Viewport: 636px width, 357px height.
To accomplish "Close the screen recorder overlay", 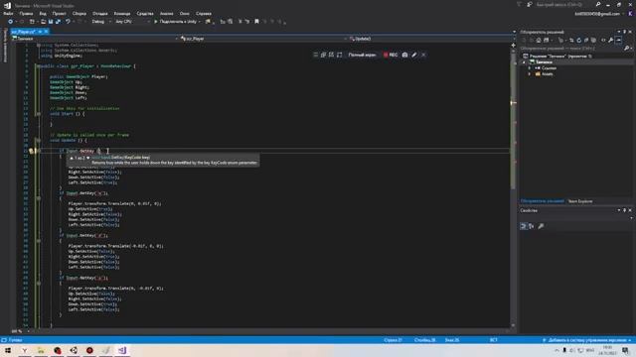I will (423, 55).
